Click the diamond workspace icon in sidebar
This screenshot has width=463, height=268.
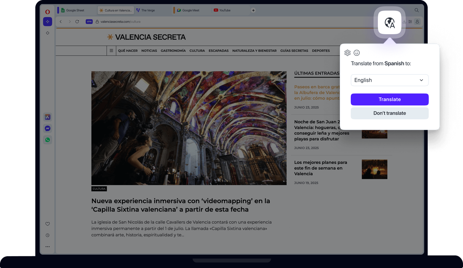click(47, 33)
